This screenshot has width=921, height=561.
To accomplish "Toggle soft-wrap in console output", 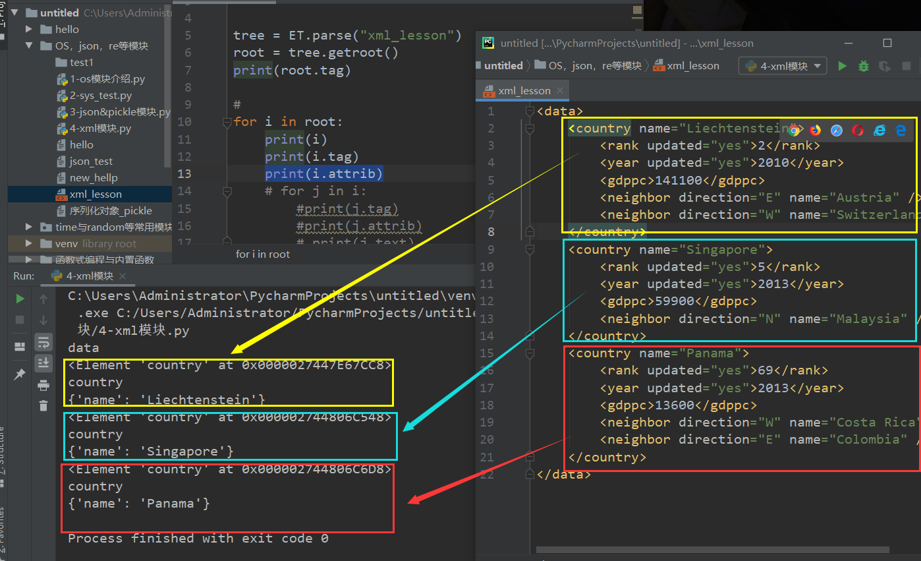I will click(x=43, y=341).
